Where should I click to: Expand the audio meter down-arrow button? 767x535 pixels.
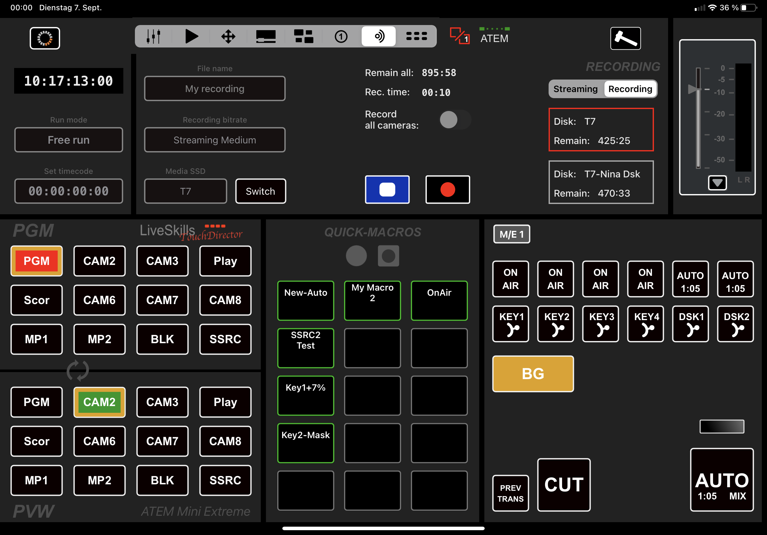[x=717, y=183]
